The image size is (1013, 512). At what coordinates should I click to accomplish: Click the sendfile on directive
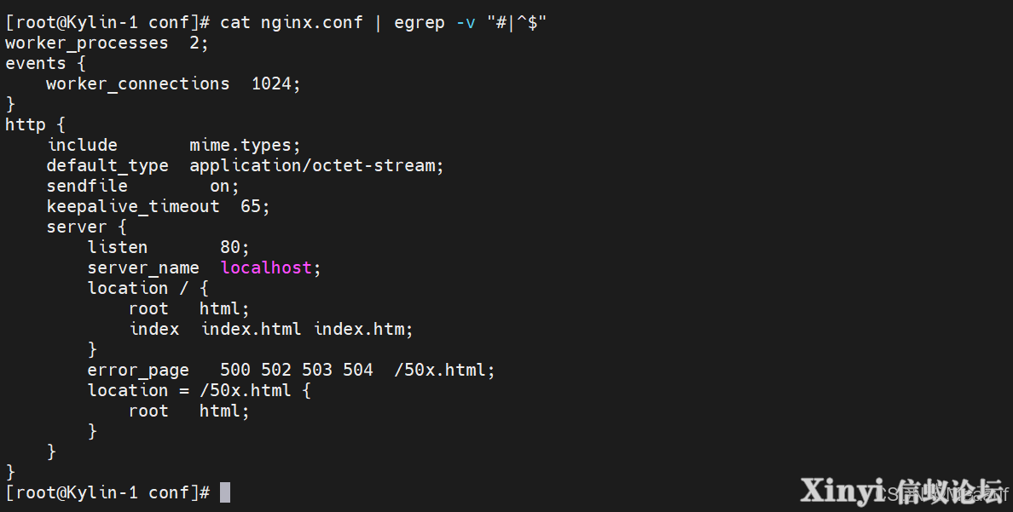pos(142,187)
